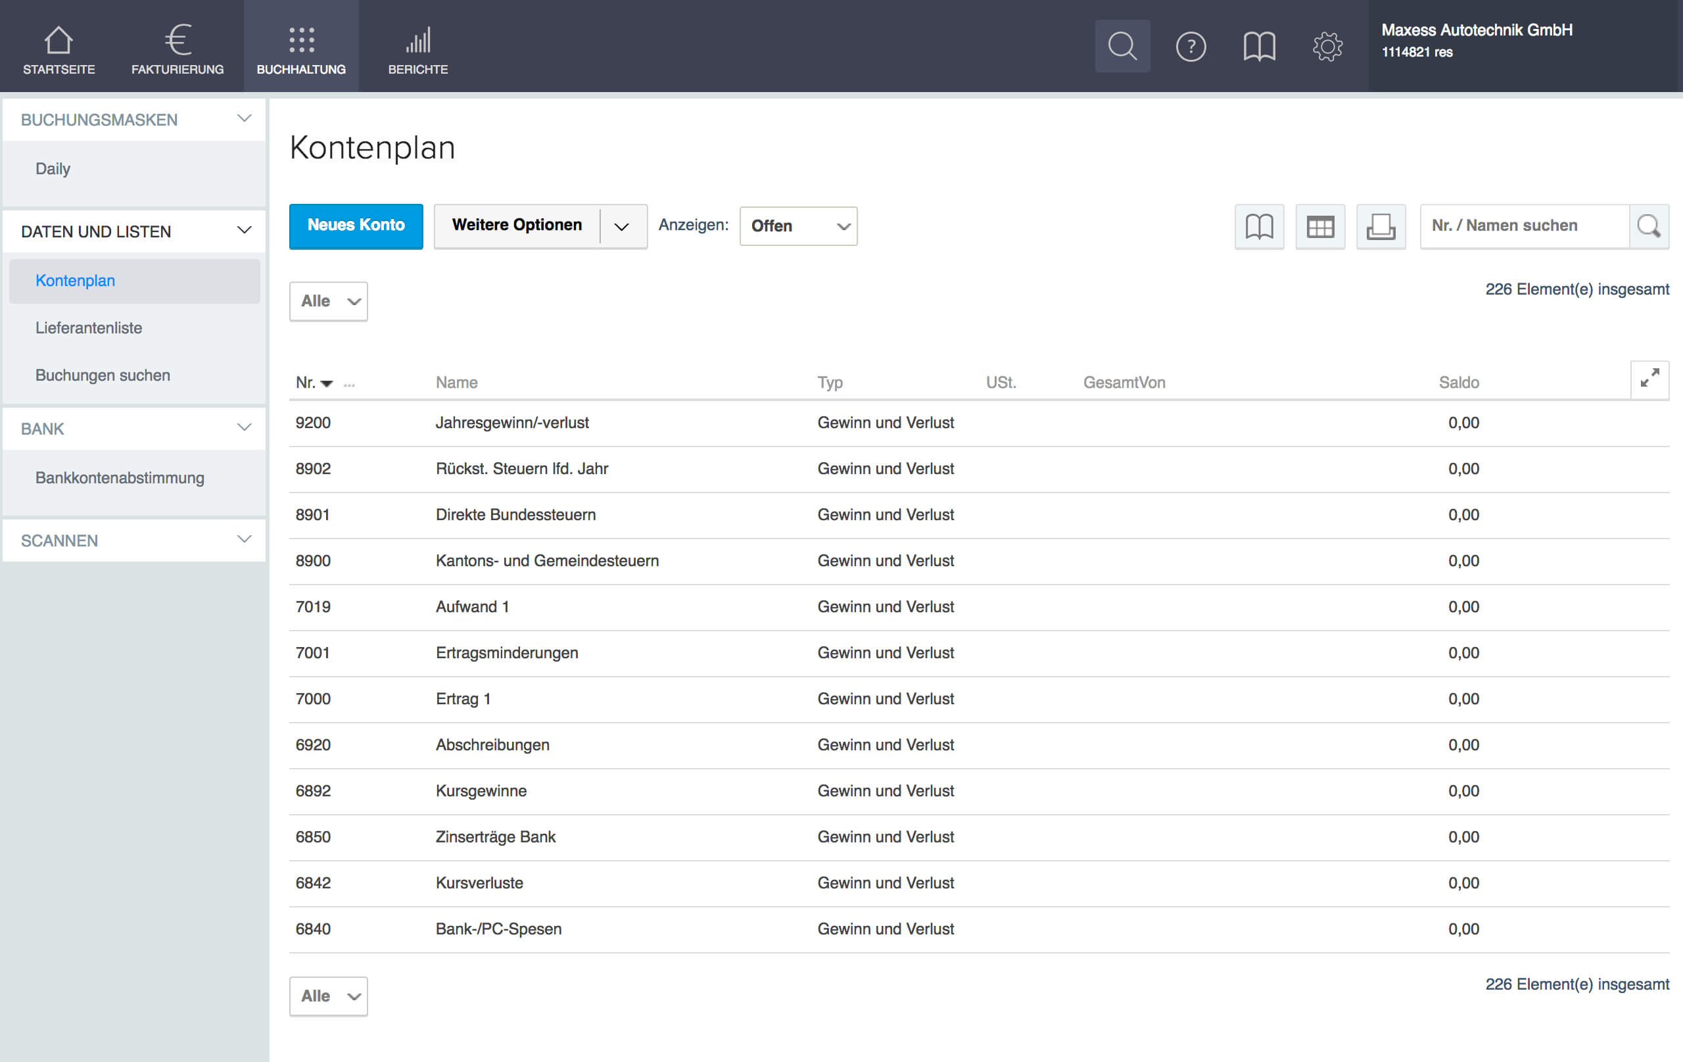Open the Anzeigen Offen dropdown
Image resolution: width=1683 pixels, height=1062 pixels.
pos(797,226)
